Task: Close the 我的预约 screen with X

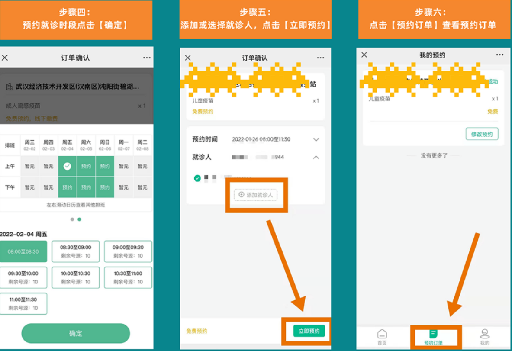Action: point(364,55)
